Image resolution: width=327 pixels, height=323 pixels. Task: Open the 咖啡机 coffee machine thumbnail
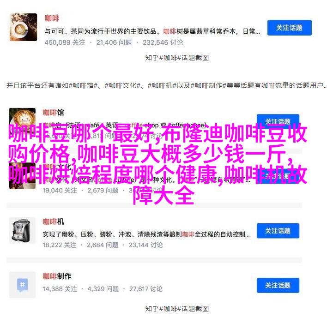click(22, 230)
